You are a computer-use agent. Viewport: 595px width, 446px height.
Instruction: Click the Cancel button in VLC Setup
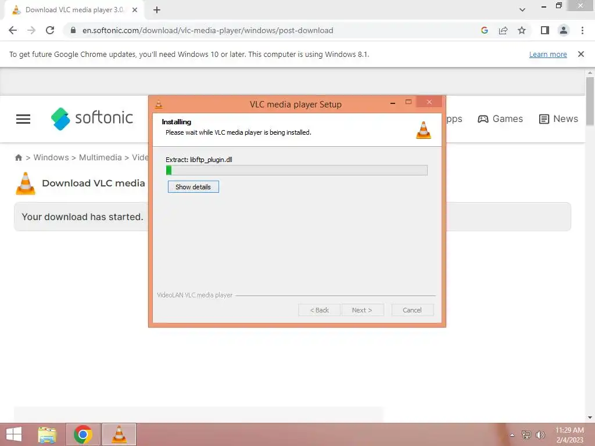click(412, 310)
